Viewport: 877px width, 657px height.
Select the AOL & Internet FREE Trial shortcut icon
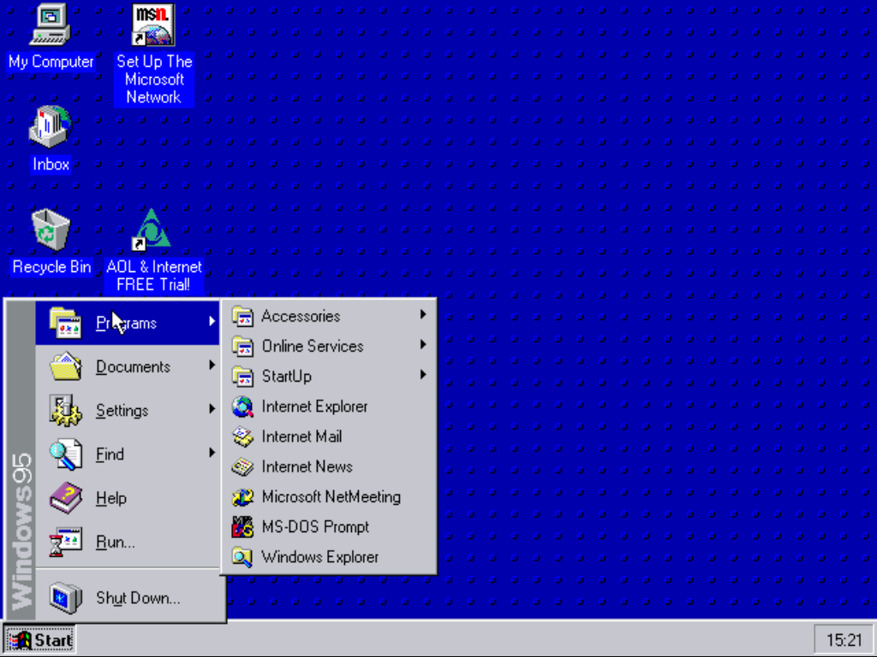click(152, 229)
